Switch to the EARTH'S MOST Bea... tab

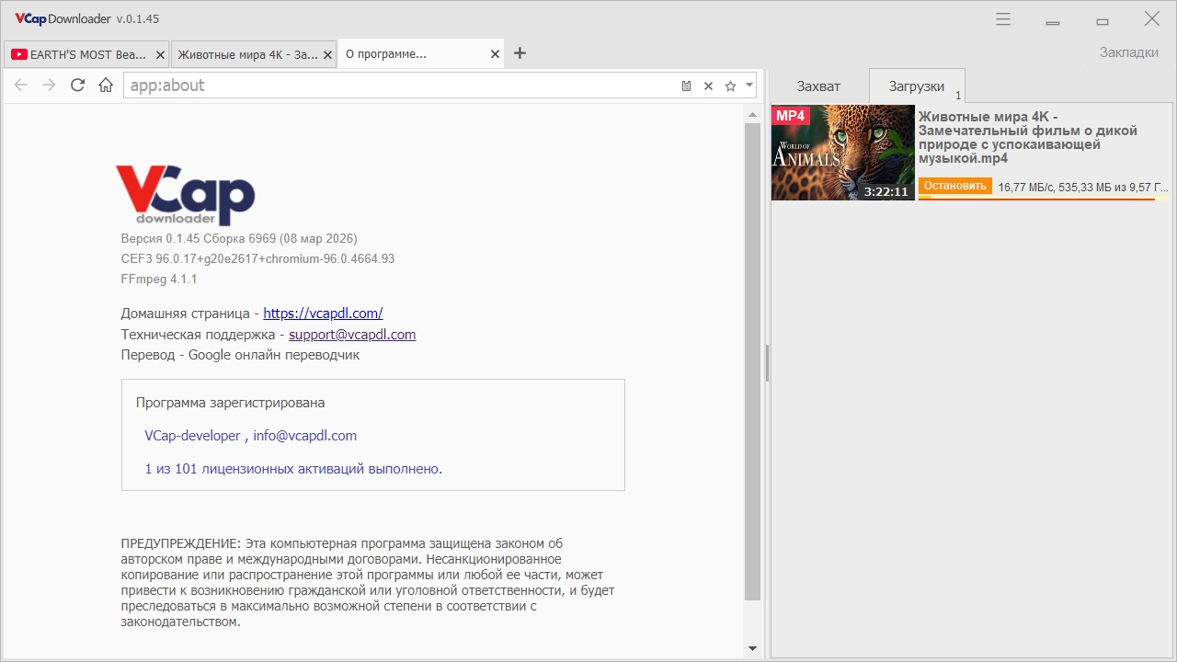tap(87, 54)
